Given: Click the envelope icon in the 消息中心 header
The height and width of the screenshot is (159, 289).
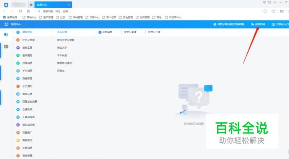Looking at the screenshot, I should pos(6,24).
